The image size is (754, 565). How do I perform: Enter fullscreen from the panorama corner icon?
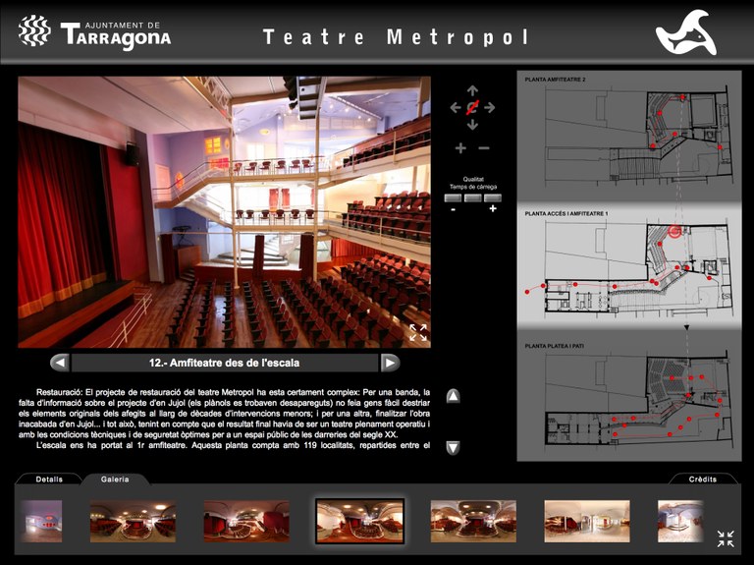coord(418,332)
